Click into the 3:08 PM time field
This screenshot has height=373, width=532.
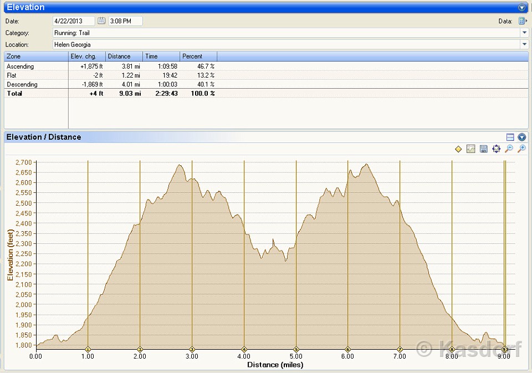pyautogui.click(x=125, y=21)
